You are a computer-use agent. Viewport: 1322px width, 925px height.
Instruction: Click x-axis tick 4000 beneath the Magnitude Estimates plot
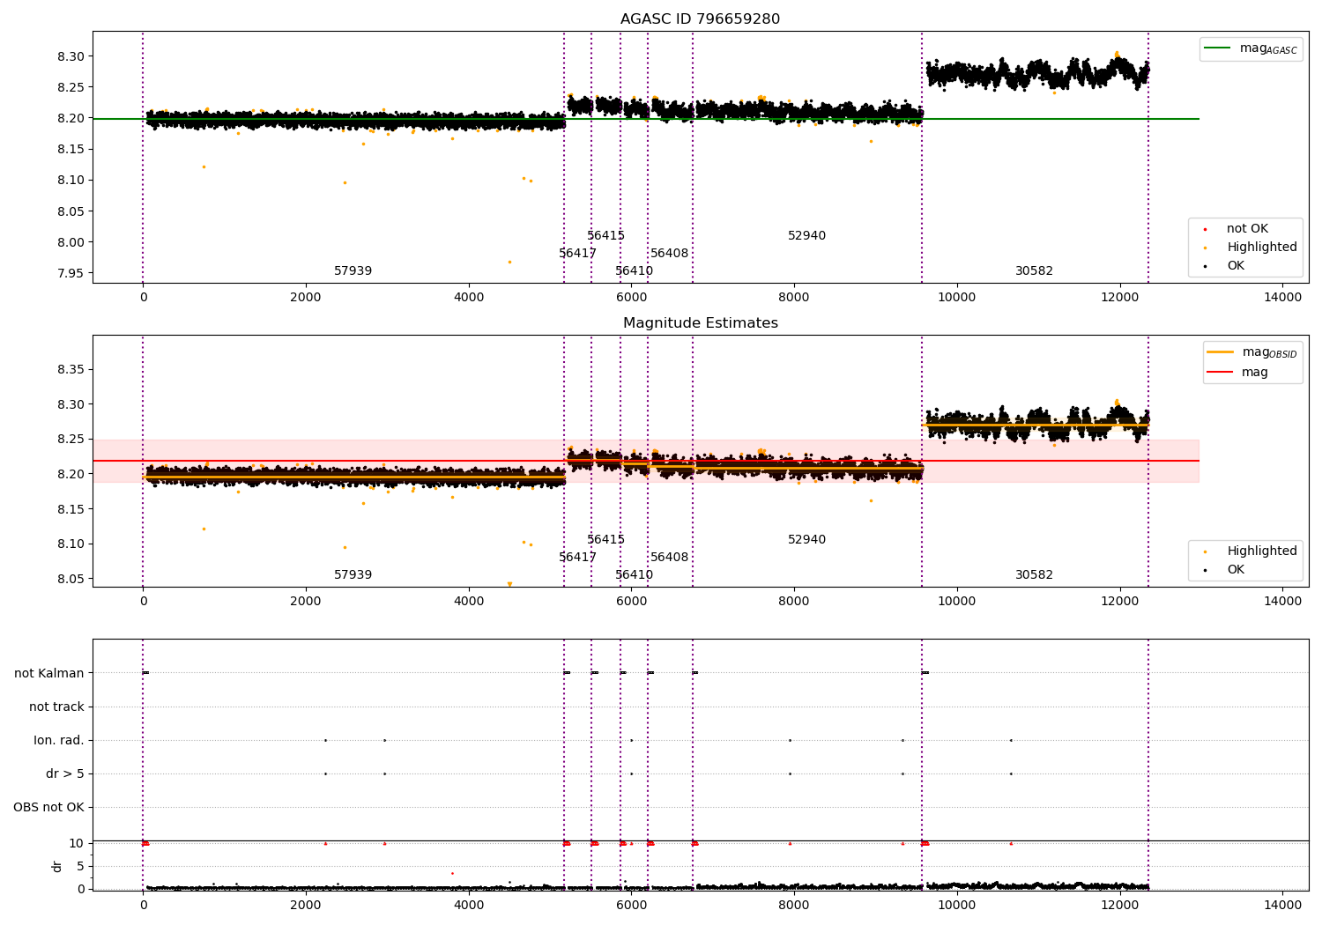pyautogui.click(x=469, y=601)
